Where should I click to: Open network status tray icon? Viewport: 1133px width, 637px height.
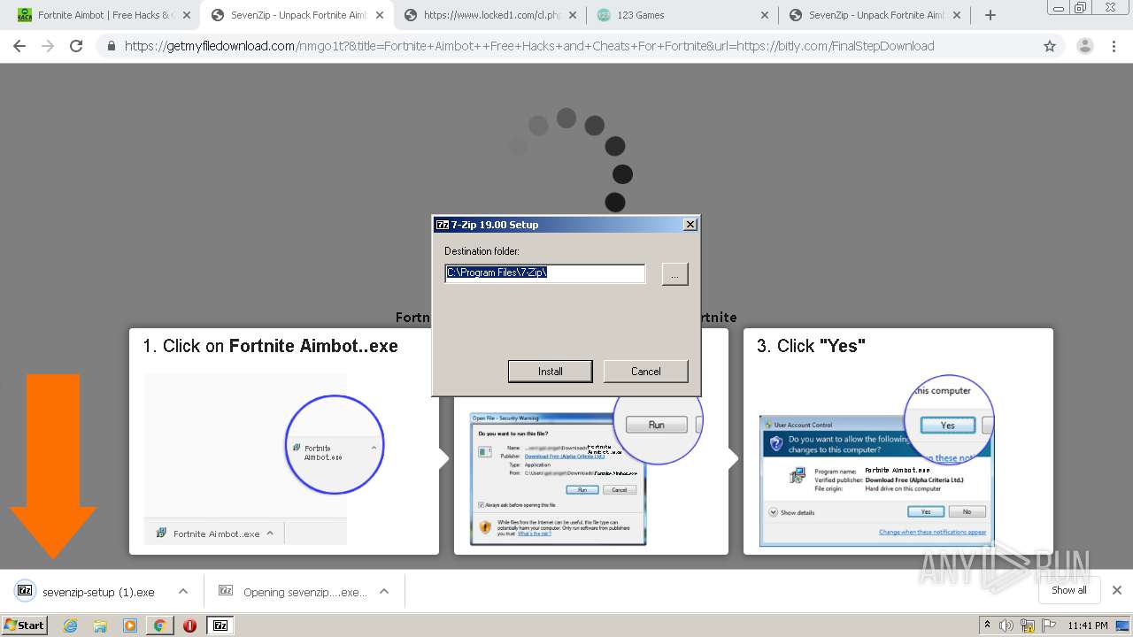tap(1028, 625)
